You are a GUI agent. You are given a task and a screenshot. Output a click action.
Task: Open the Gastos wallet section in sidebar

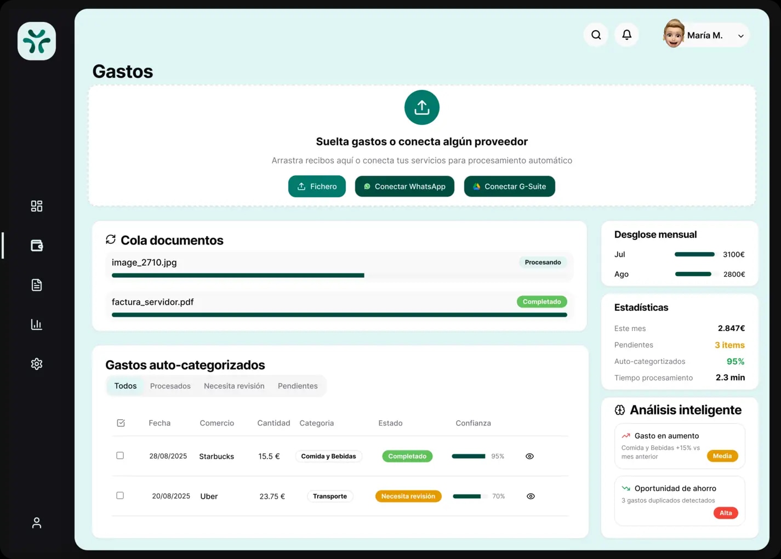[x=36, y=245]
